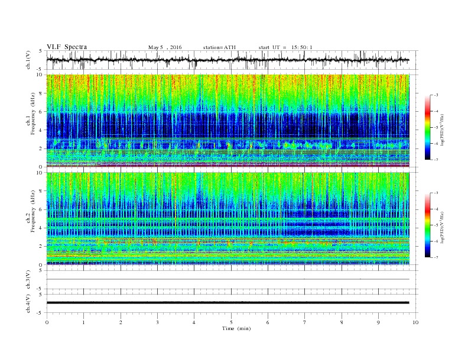Viewport: 468px width, 362px height.
Task: Click the ch.4(V) axis label
Action: [x=28, y=303]
